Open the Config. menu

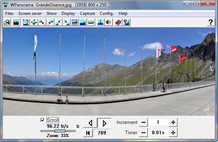pos(107,13)
